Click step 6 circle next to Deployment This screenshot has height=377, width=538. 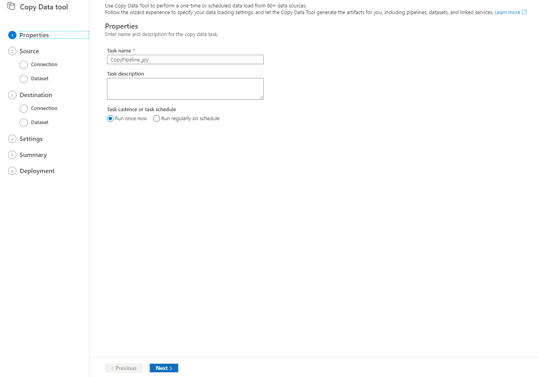12,171
